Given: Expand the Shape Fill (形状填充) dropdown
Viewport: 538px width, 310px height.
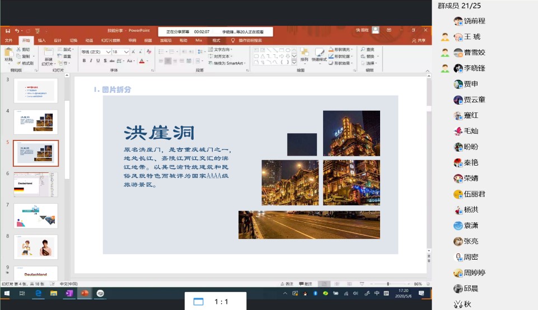Looking at the screenshot, I should [352, 49].
